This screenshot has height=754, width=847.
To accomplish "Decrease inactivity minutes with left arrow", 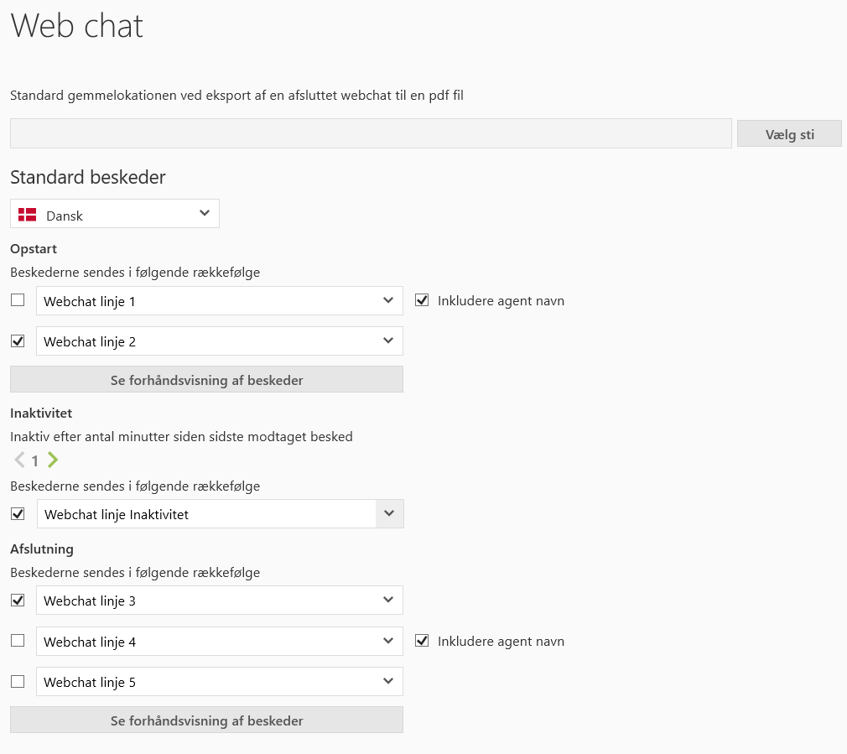I will coord(19,460).
